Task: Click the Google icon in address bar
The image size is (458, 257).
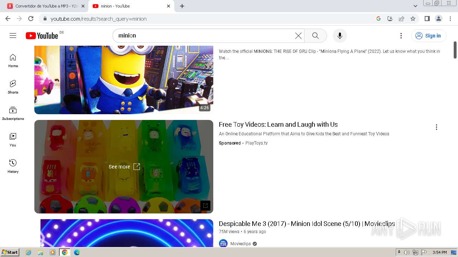Action: click(x=379, y=19)
